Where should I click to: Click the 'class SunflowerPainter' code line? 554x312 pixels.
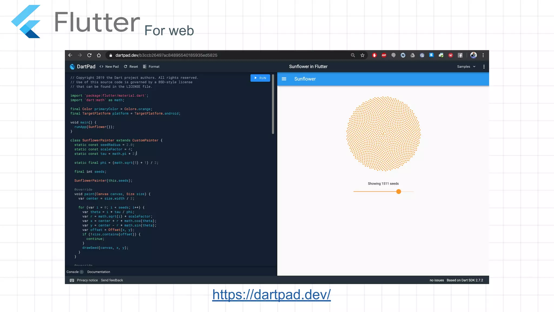[116, 140]
